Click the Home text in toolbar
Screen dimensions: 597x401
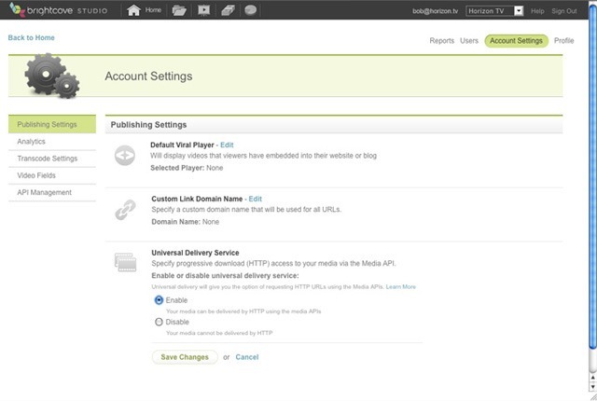153,10
